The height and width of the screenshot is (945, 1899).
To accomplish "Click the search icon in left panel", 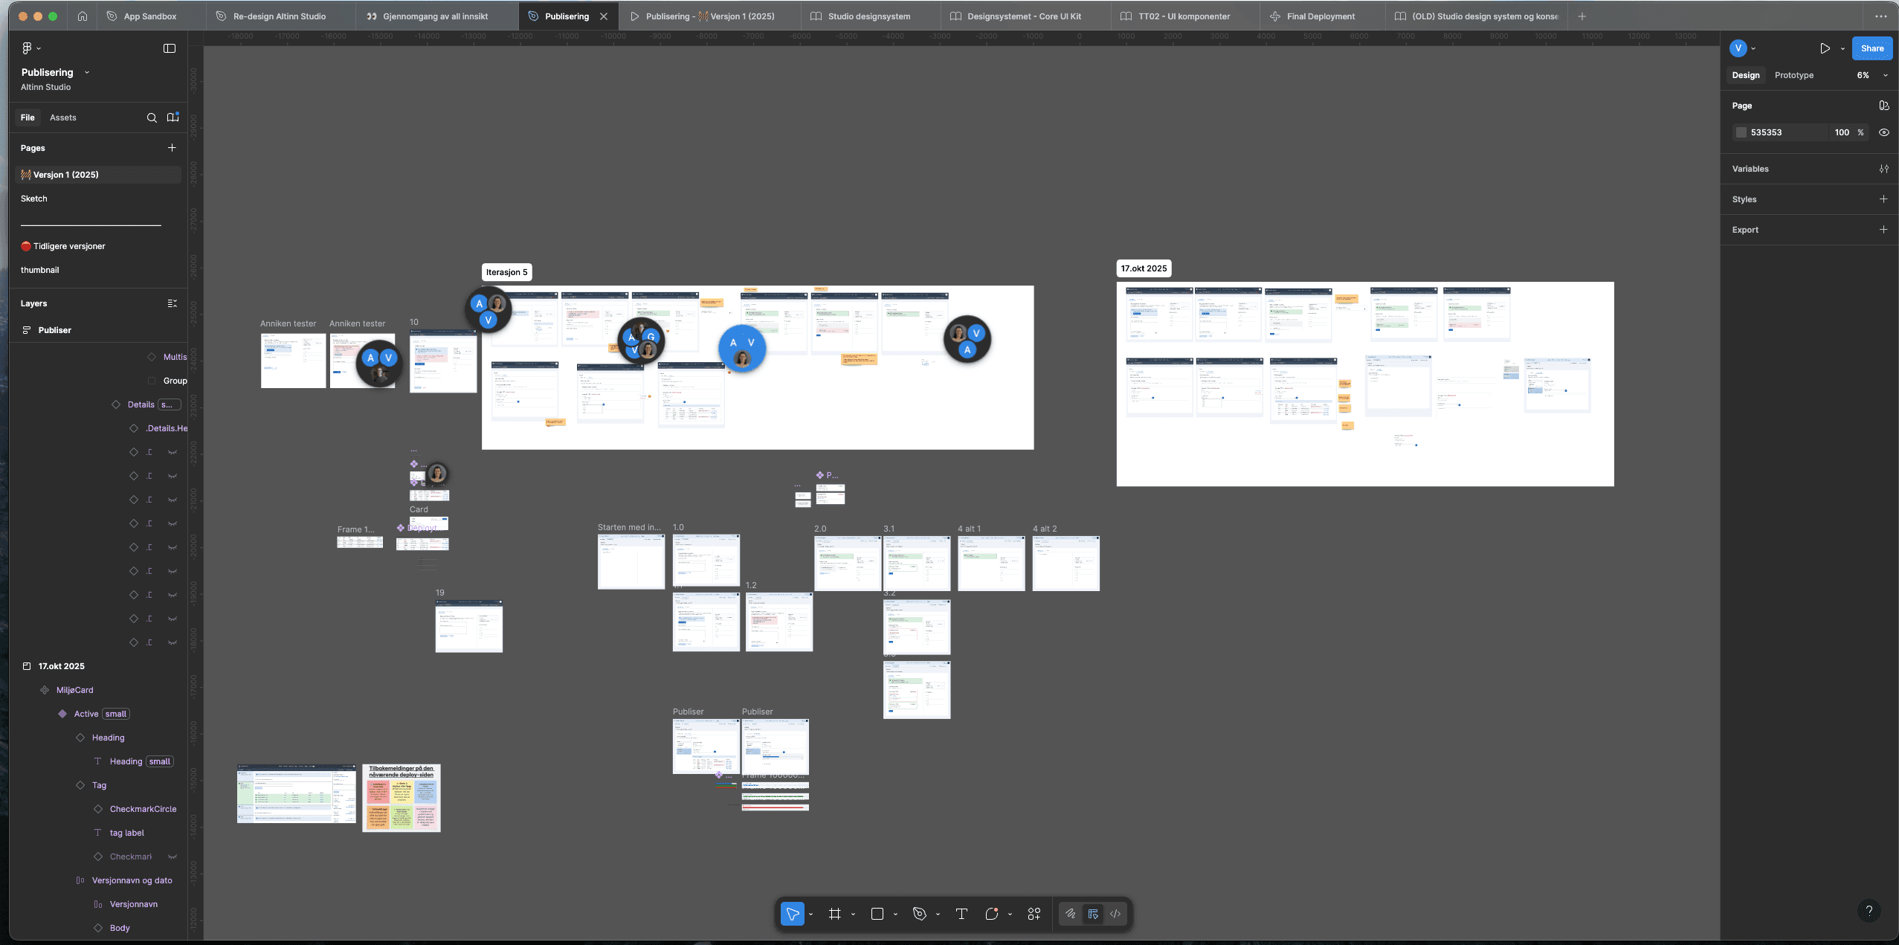I will 152,117.
